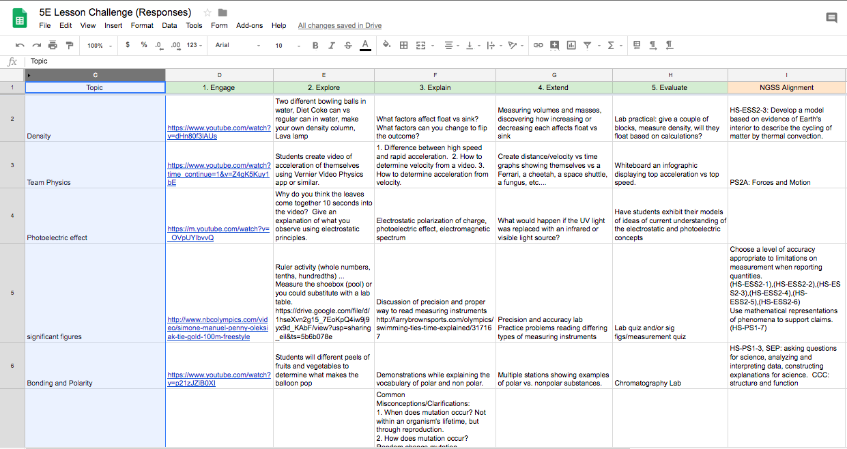Screen dimensions: 847x449
Task: Open the nbcolympics.com video link
Action: pos(217,328)
